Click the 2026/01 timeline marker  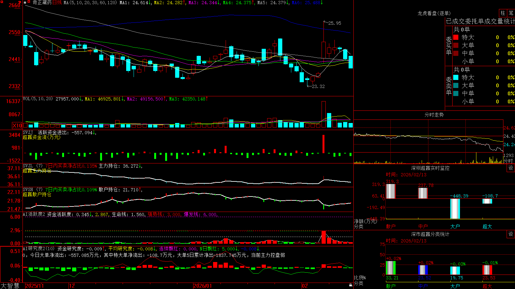[202, 286]
